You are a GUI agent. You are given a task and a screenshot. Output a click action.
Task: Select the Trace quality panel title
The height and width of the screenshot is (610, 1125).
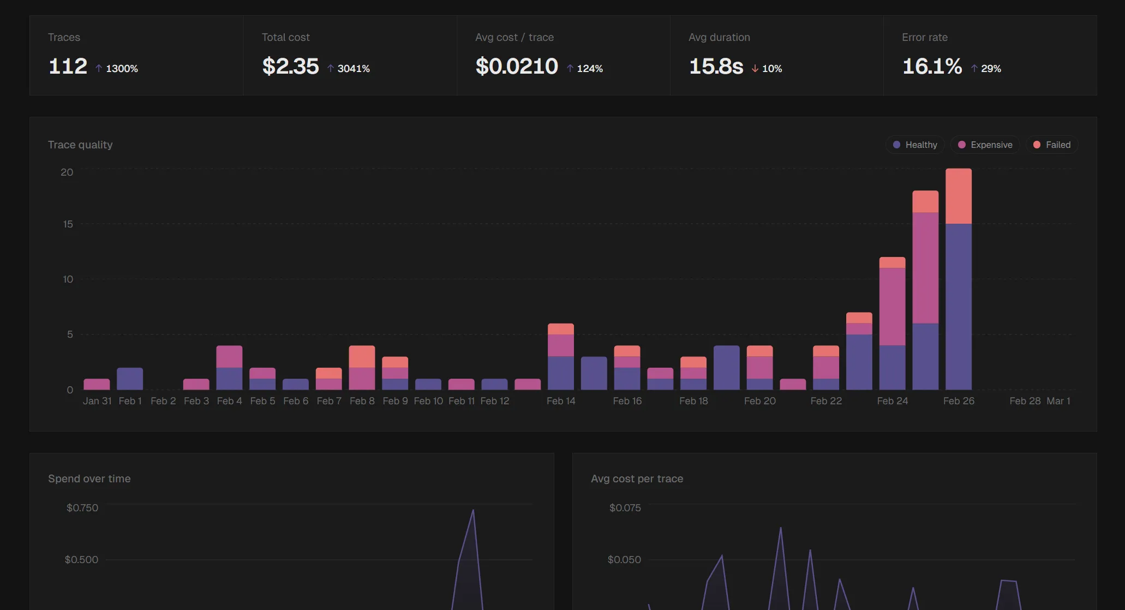pos(80,145)
